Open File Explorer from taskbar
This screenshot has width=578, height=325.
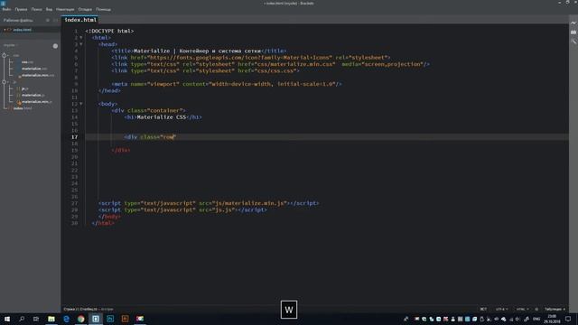(51, 319)
